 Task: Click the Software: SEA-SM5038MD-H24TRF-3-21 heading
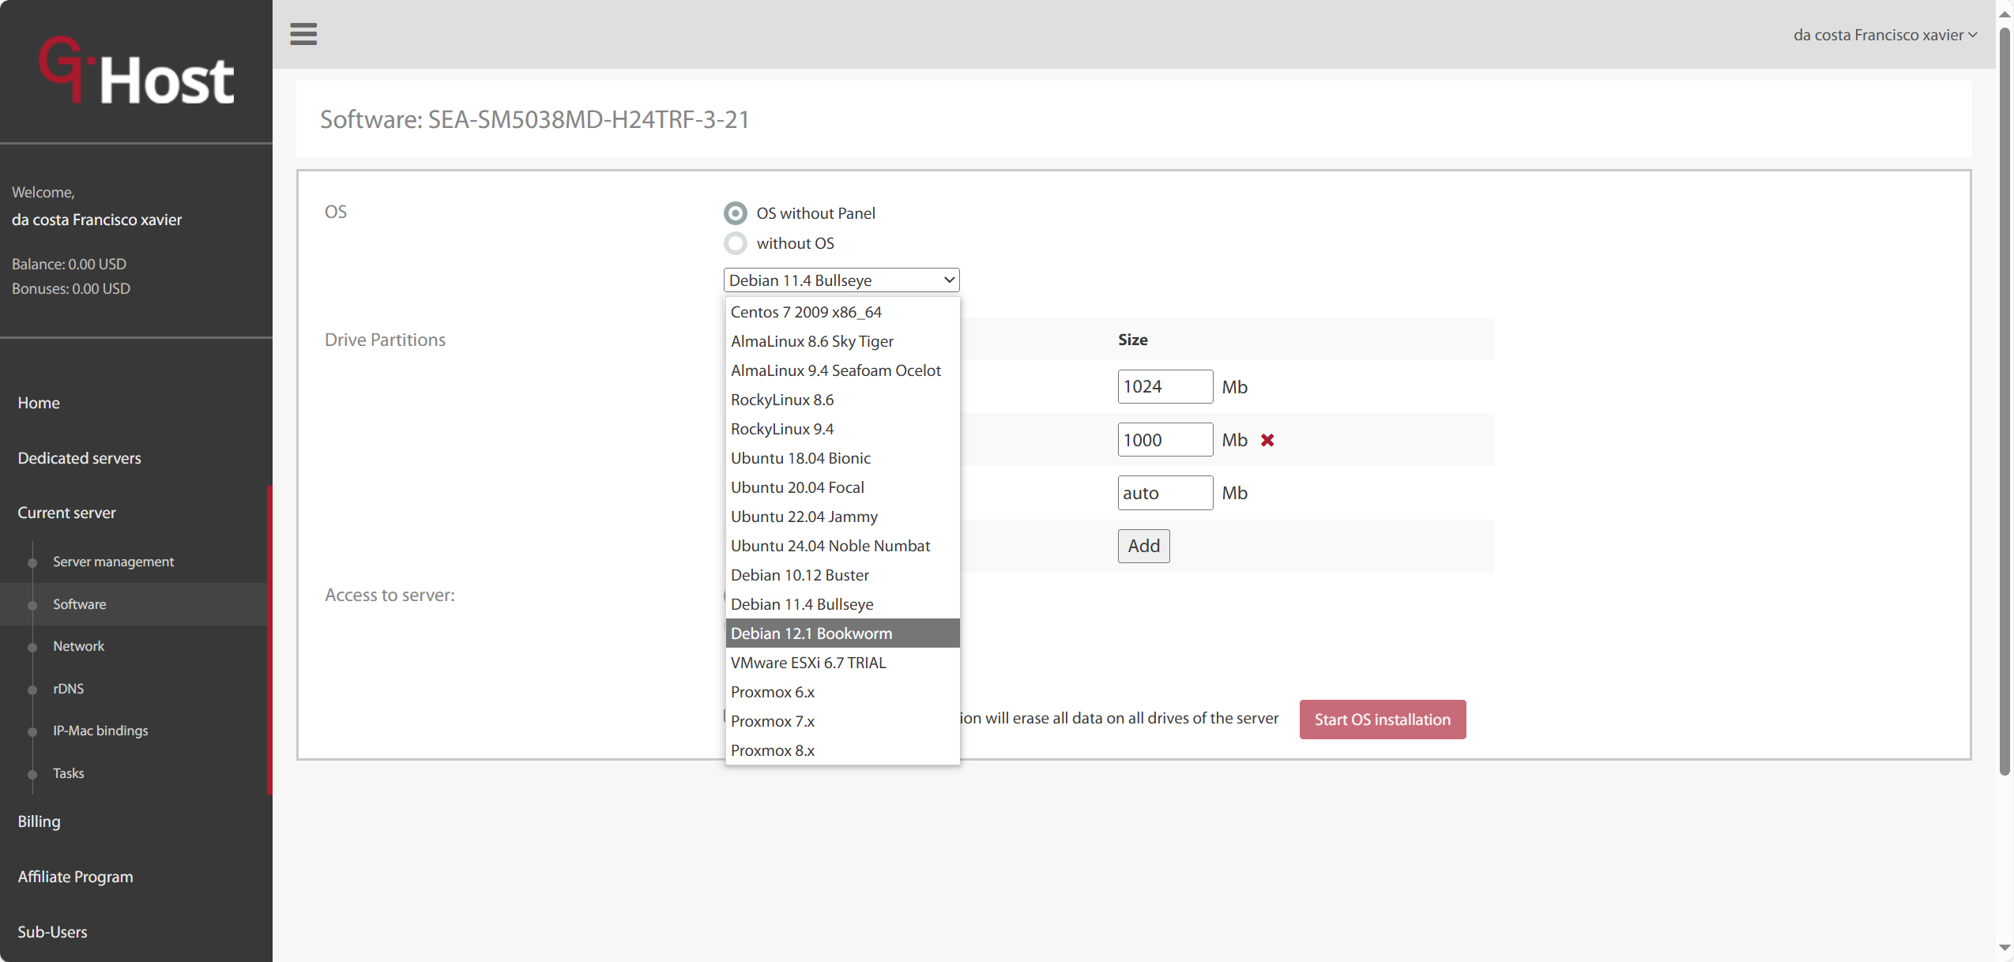(534, 119)
